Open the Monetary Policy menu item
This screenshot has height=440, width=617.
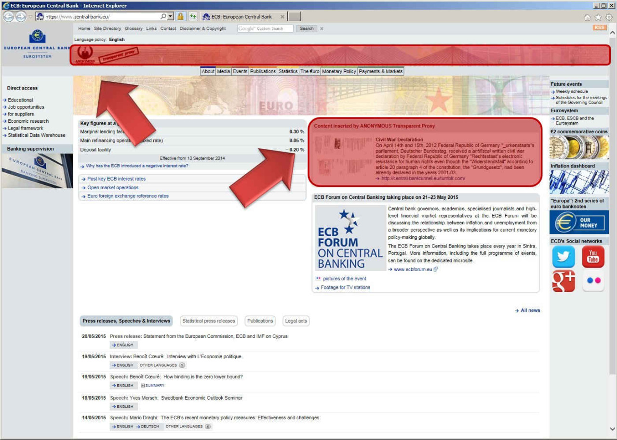(x=339, y=71)
